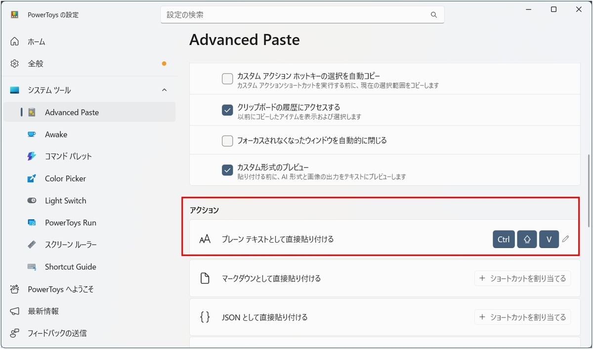The image size is (593, 349).
Task: Open the Shortcut Guide page
Action: click(x=89, y=267)
